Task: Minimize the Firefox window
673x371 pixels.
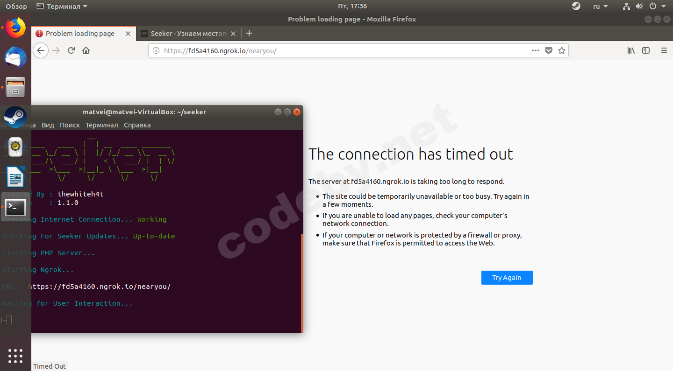Action: 648,19
